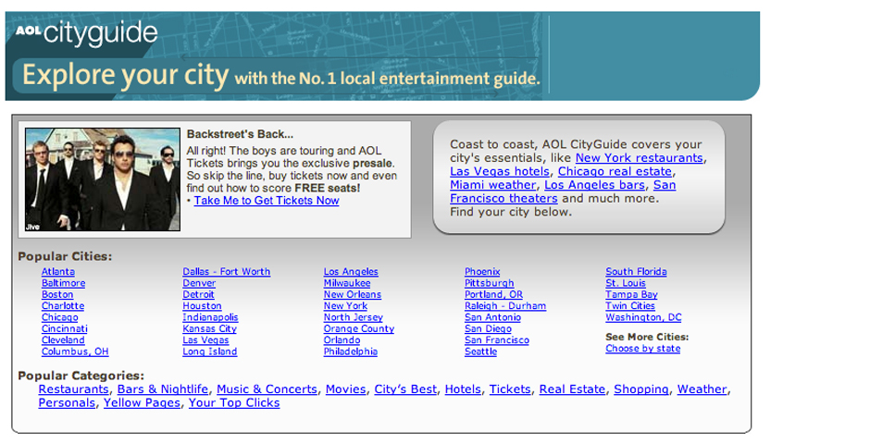Open Personals category
Viewport: 870px width, 444px height.
click(67, 403)
